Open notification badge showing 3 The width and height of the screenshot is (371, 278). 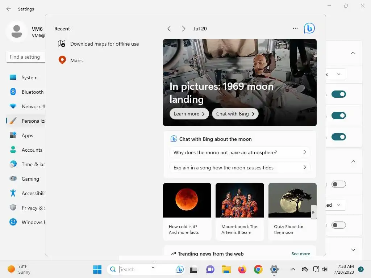coord(360,269)
